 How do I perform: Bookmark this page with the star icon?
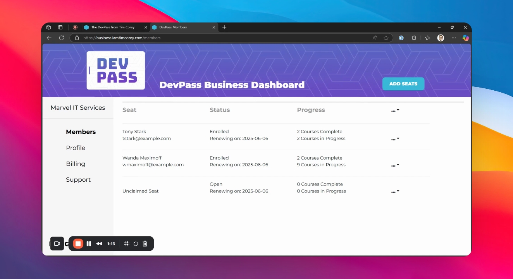[x=386, y=38]
